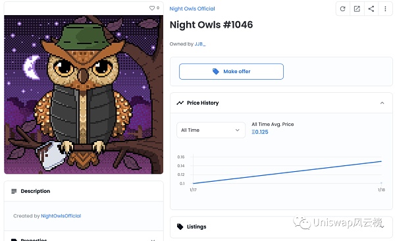Open owner JJB_ profile link
Viewport: 395px width, 241px height.
click(x=200, y=44)
